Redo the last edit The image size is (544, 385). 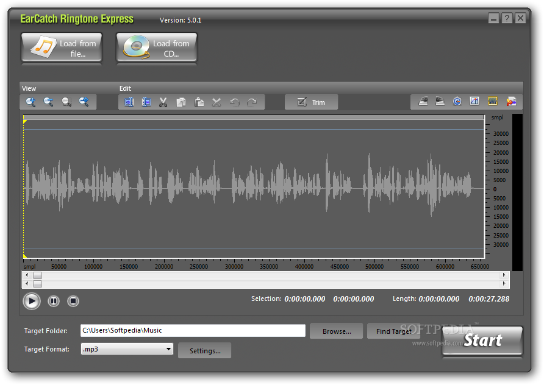tap(252, 102)
